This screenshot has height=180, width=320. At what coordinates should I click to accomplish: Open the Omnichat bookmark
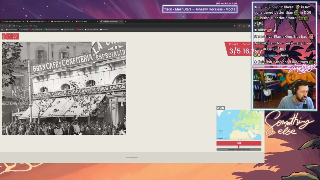104,29
